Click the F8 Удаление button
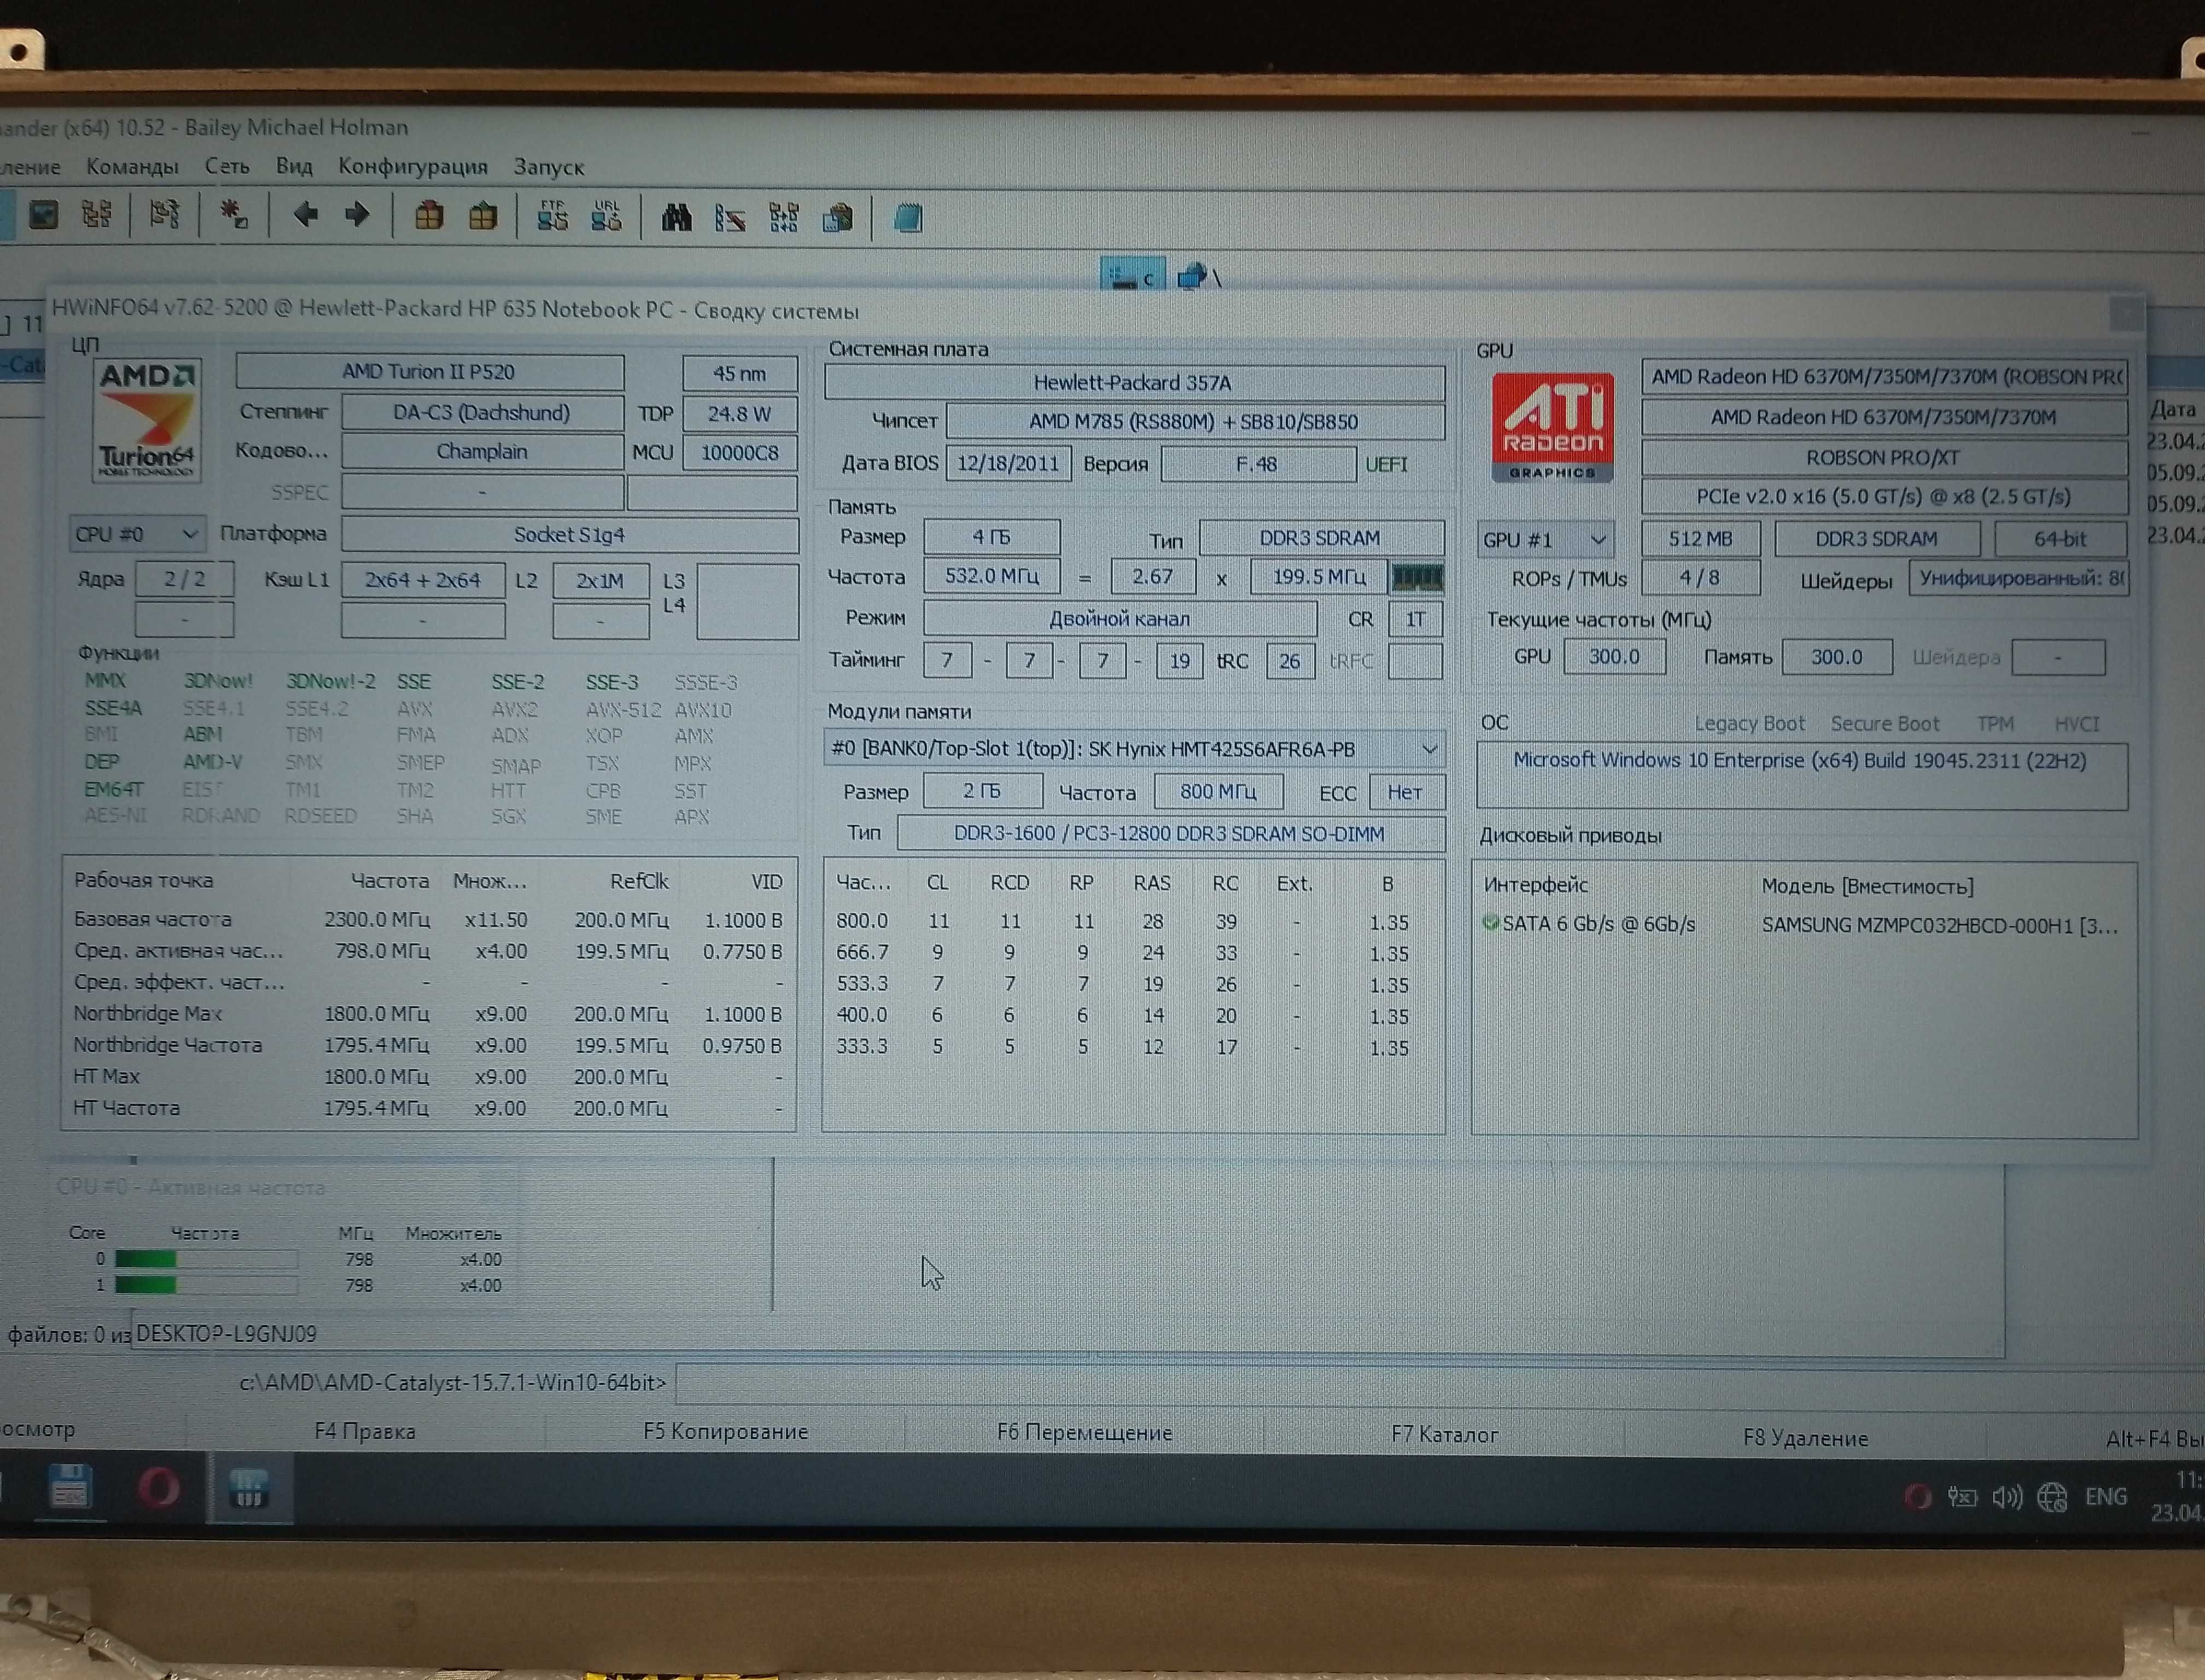Screen dimensions: 2205x1680 pyautogui.click(x=1805, y=1437)
